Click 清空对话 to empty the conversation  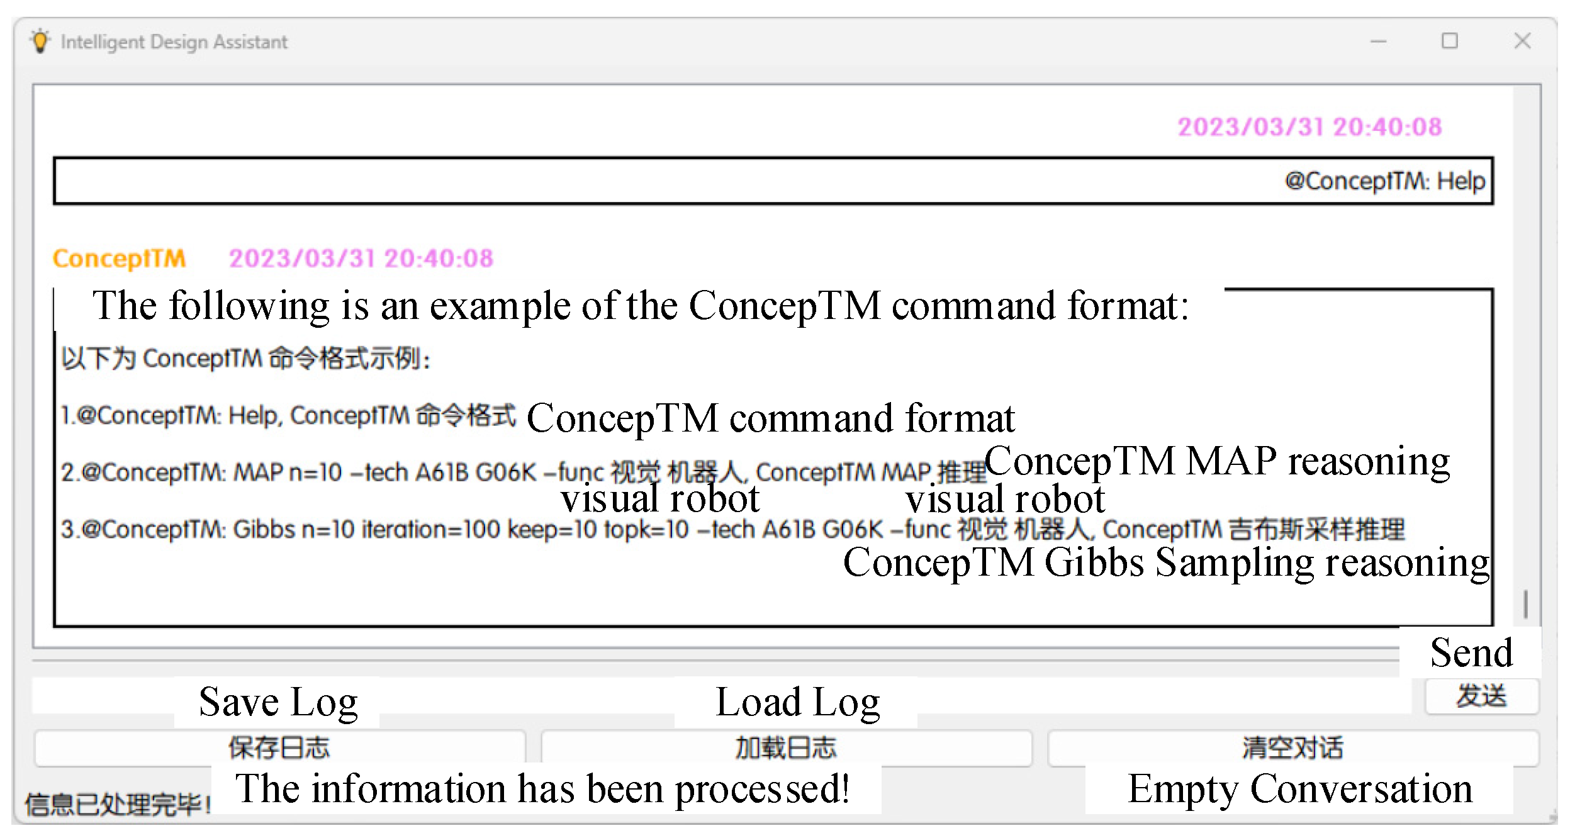click(1292, 748)
